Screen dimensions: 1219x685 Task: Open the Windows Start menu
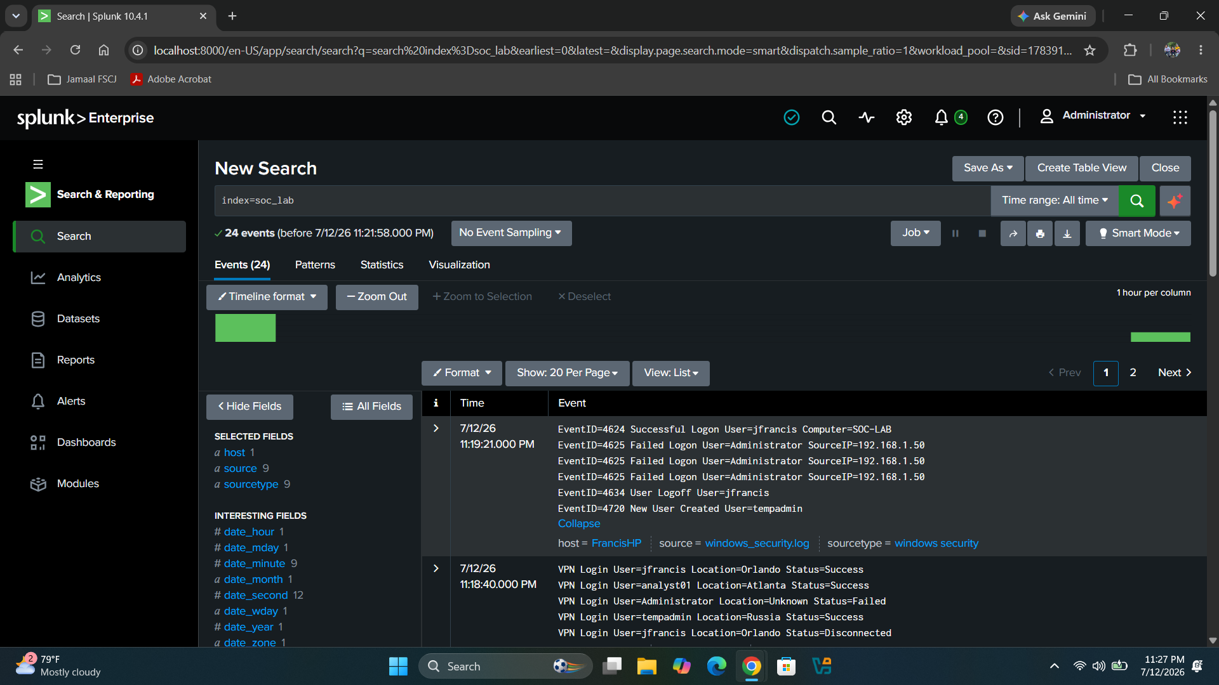pos(398,666)
